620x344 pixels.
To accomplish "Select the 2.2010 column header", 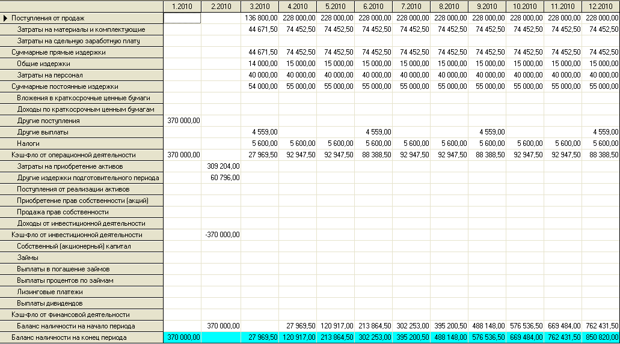I will click(x=221, y=7).
